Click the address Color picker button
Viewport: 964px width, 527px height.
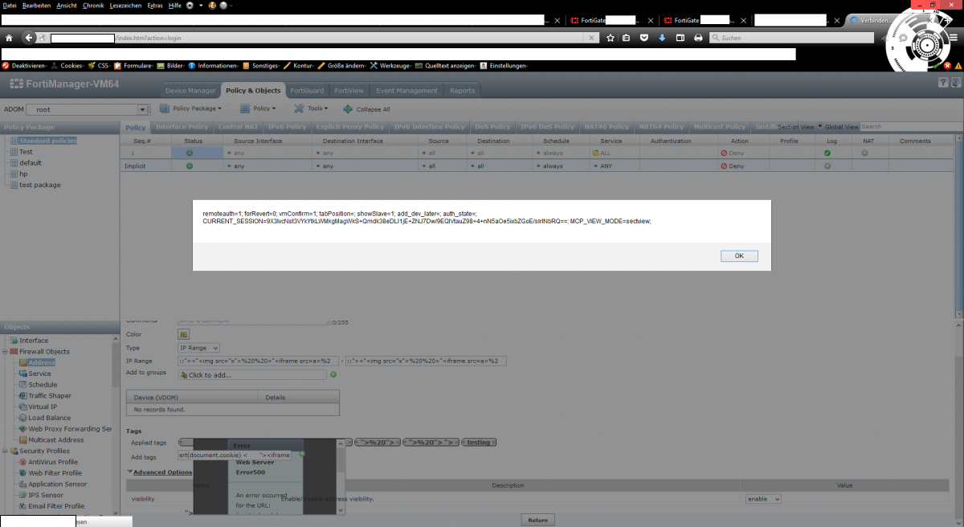[x=183, y=334]
